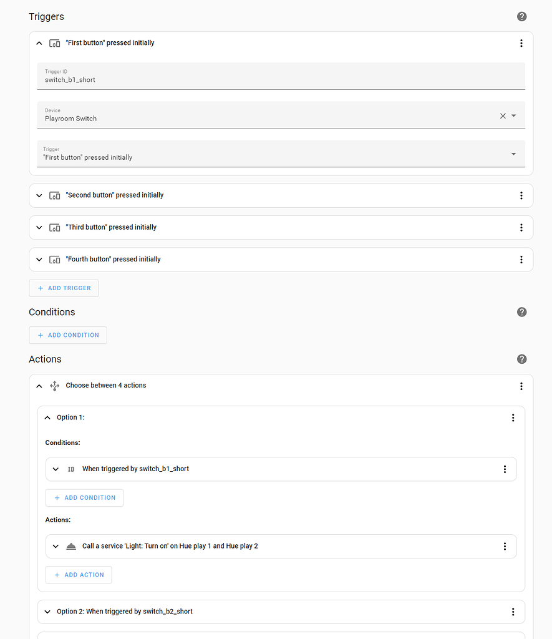
Task: Click ADD CONDITION in the Conditions section
Action: (68, 334)
